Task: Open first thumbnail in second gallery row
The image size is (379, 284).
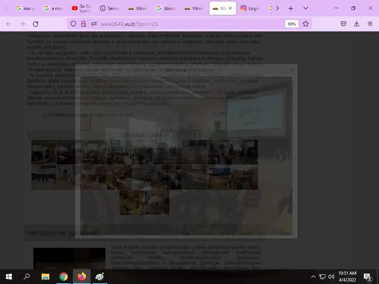Action: point(44,177)
